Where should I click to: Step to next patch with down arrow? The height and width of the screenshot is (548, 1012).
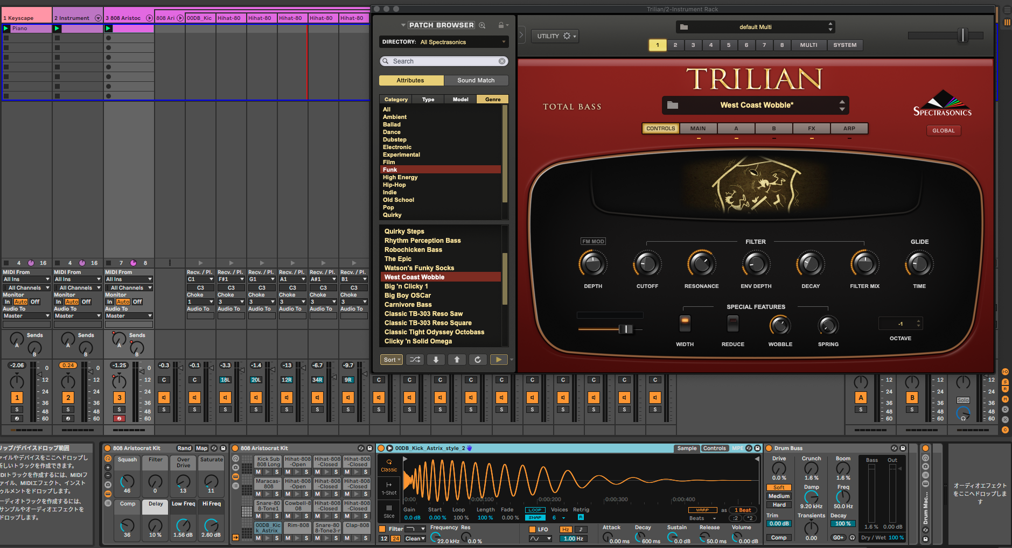[x=436, y=360]
